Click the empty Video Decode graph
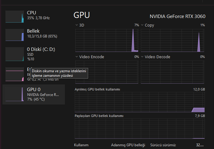Screen dimensions: 214x149 173,72
